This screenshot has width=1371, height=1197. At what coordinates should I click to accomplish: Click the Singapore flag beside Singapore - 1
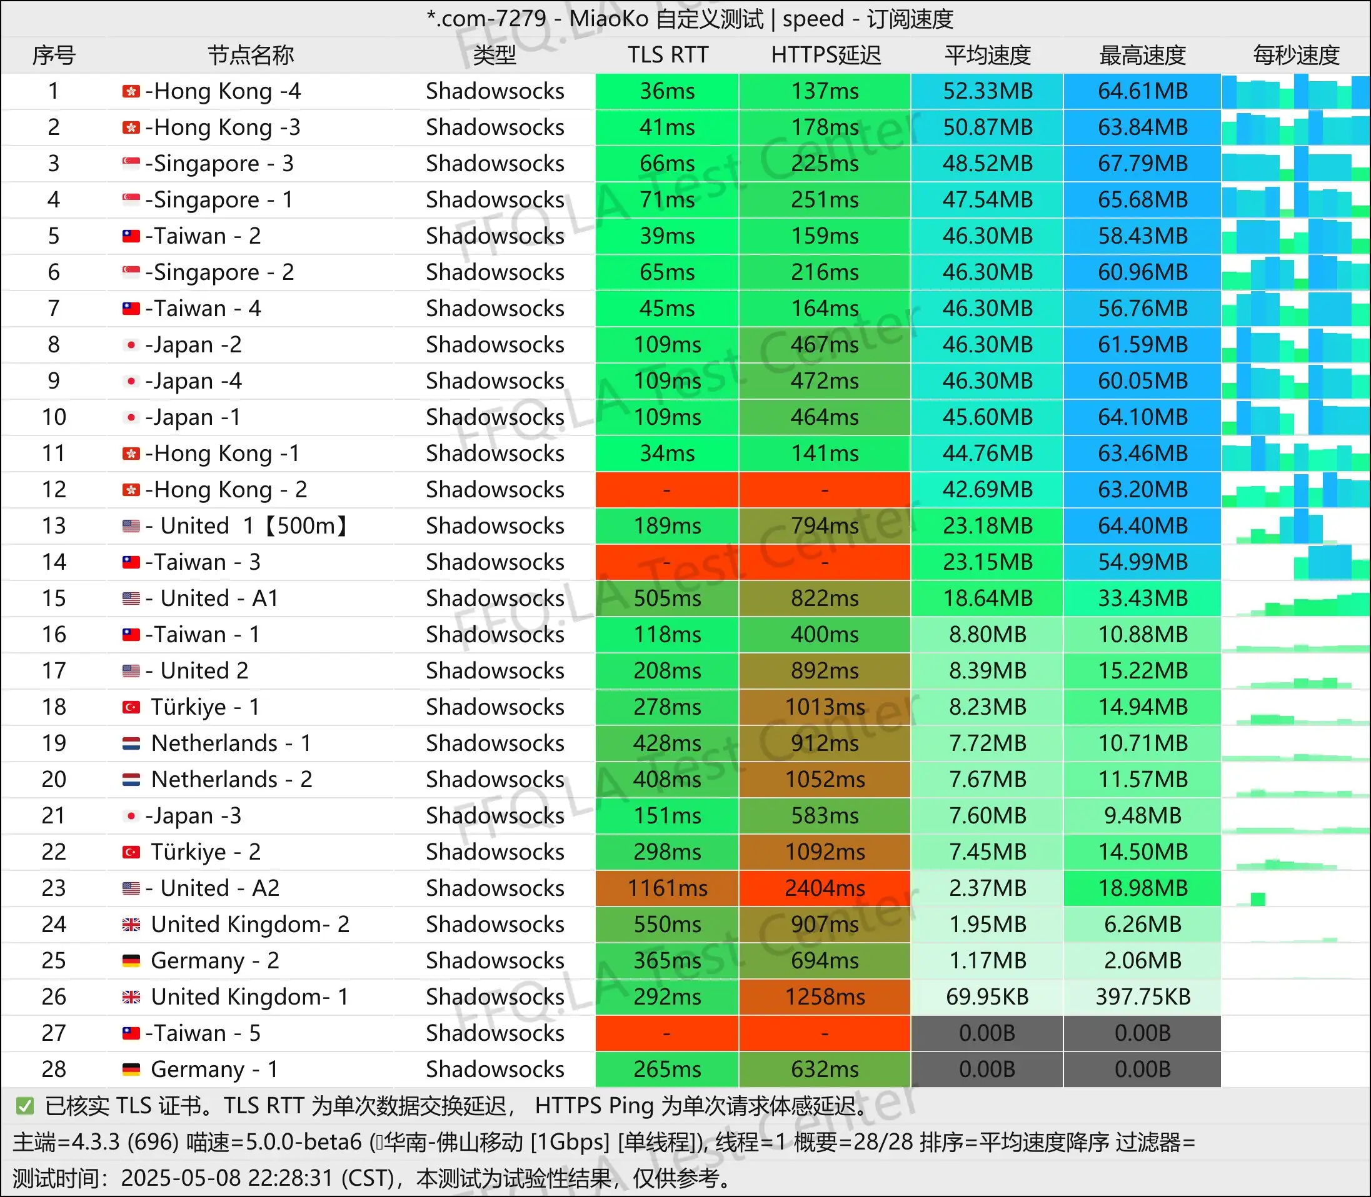[131, 199]
